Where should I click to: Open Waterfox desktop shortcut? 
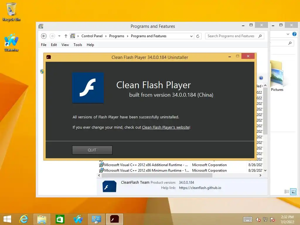pyautogui.click(x=11, y=42)
